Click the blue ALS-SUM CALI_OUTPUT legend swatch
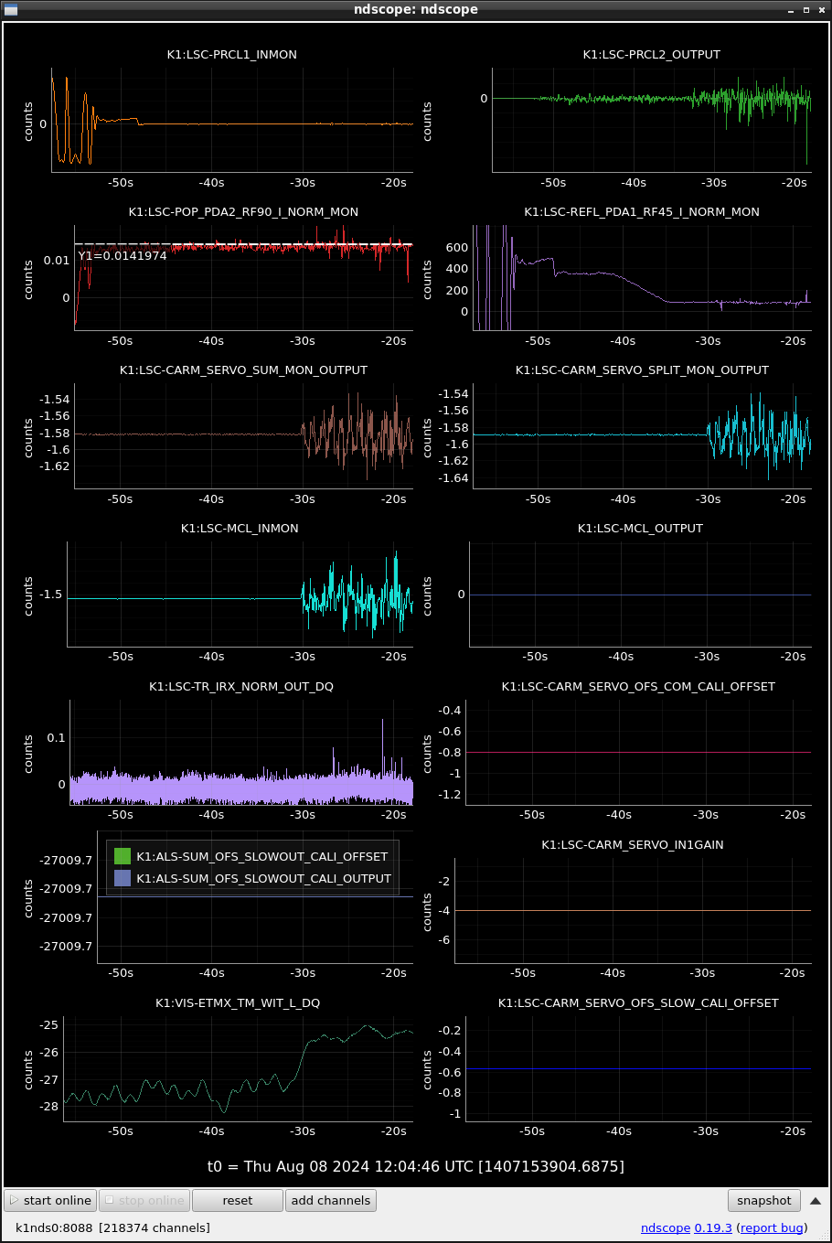Screen dimensions: 832x1243 pos(123,878)
